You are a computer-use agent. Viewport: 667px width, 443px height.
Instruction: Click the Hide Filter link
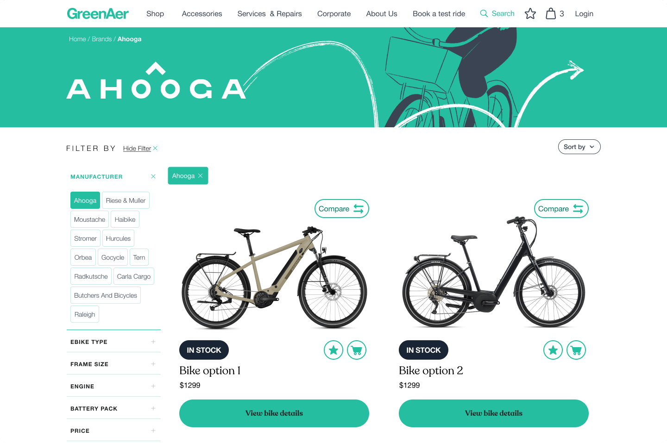tap(137, 149)
